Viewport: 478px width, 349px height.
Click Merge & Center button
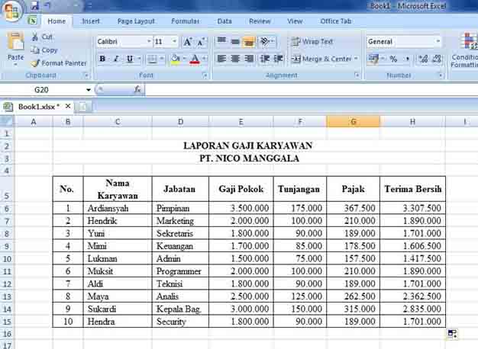click(x=321, y=59)
